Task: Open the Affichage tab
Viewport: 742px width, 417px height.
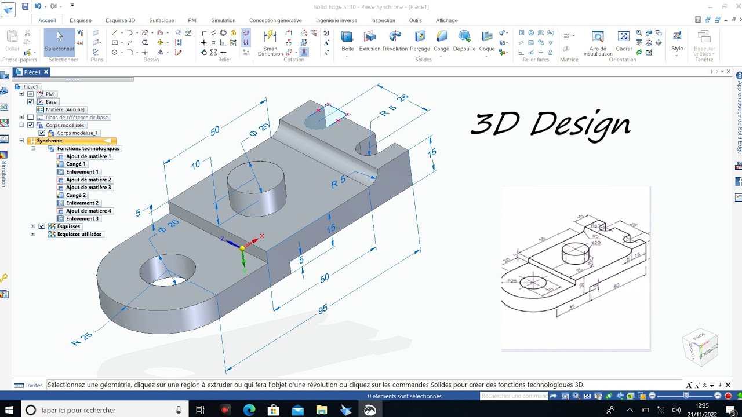Action: (447, 20)
